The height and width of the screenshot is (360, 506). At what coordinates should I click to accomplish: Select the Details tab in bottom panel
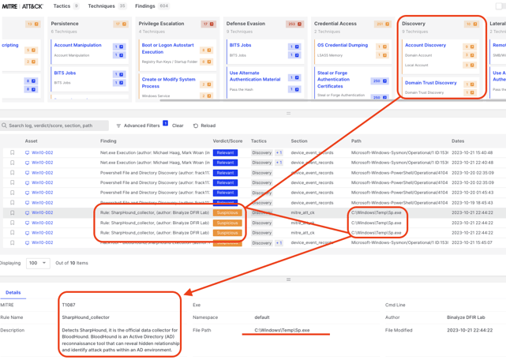click(x=13, y=293)
